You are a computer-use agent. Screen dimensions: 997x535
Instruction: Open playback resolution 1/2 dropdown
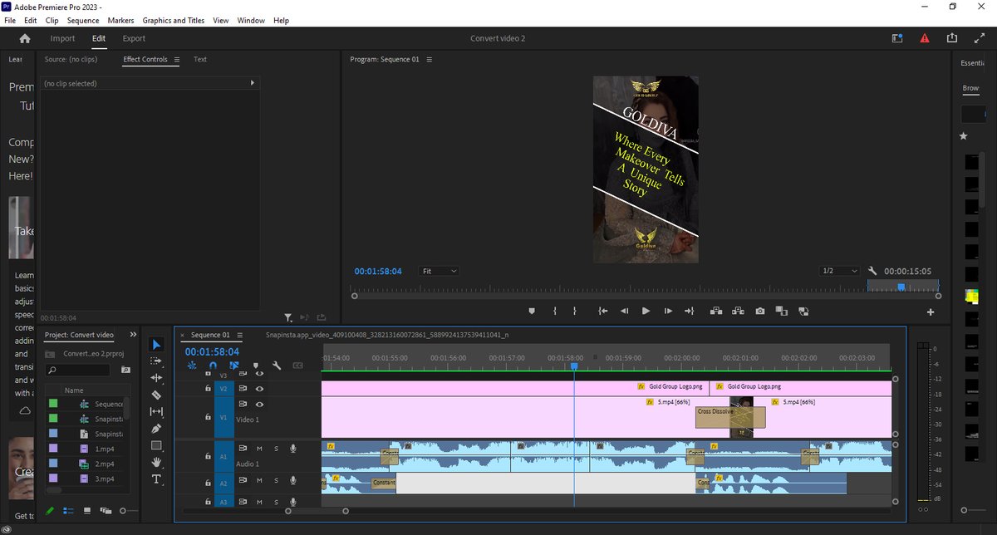point(839,271)
